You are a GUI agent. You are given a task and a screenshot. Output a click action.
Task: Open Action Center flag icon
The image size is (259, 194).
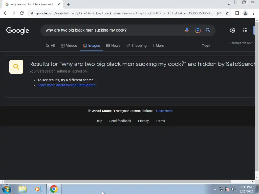point(227,189)
